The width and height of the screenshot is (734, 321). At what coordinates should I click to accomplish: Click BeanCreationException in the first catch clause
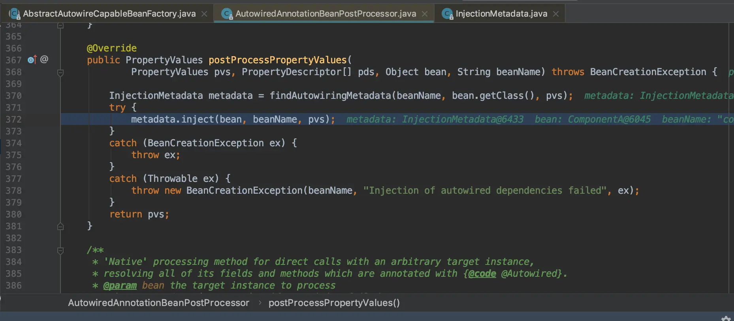point(205,143)
